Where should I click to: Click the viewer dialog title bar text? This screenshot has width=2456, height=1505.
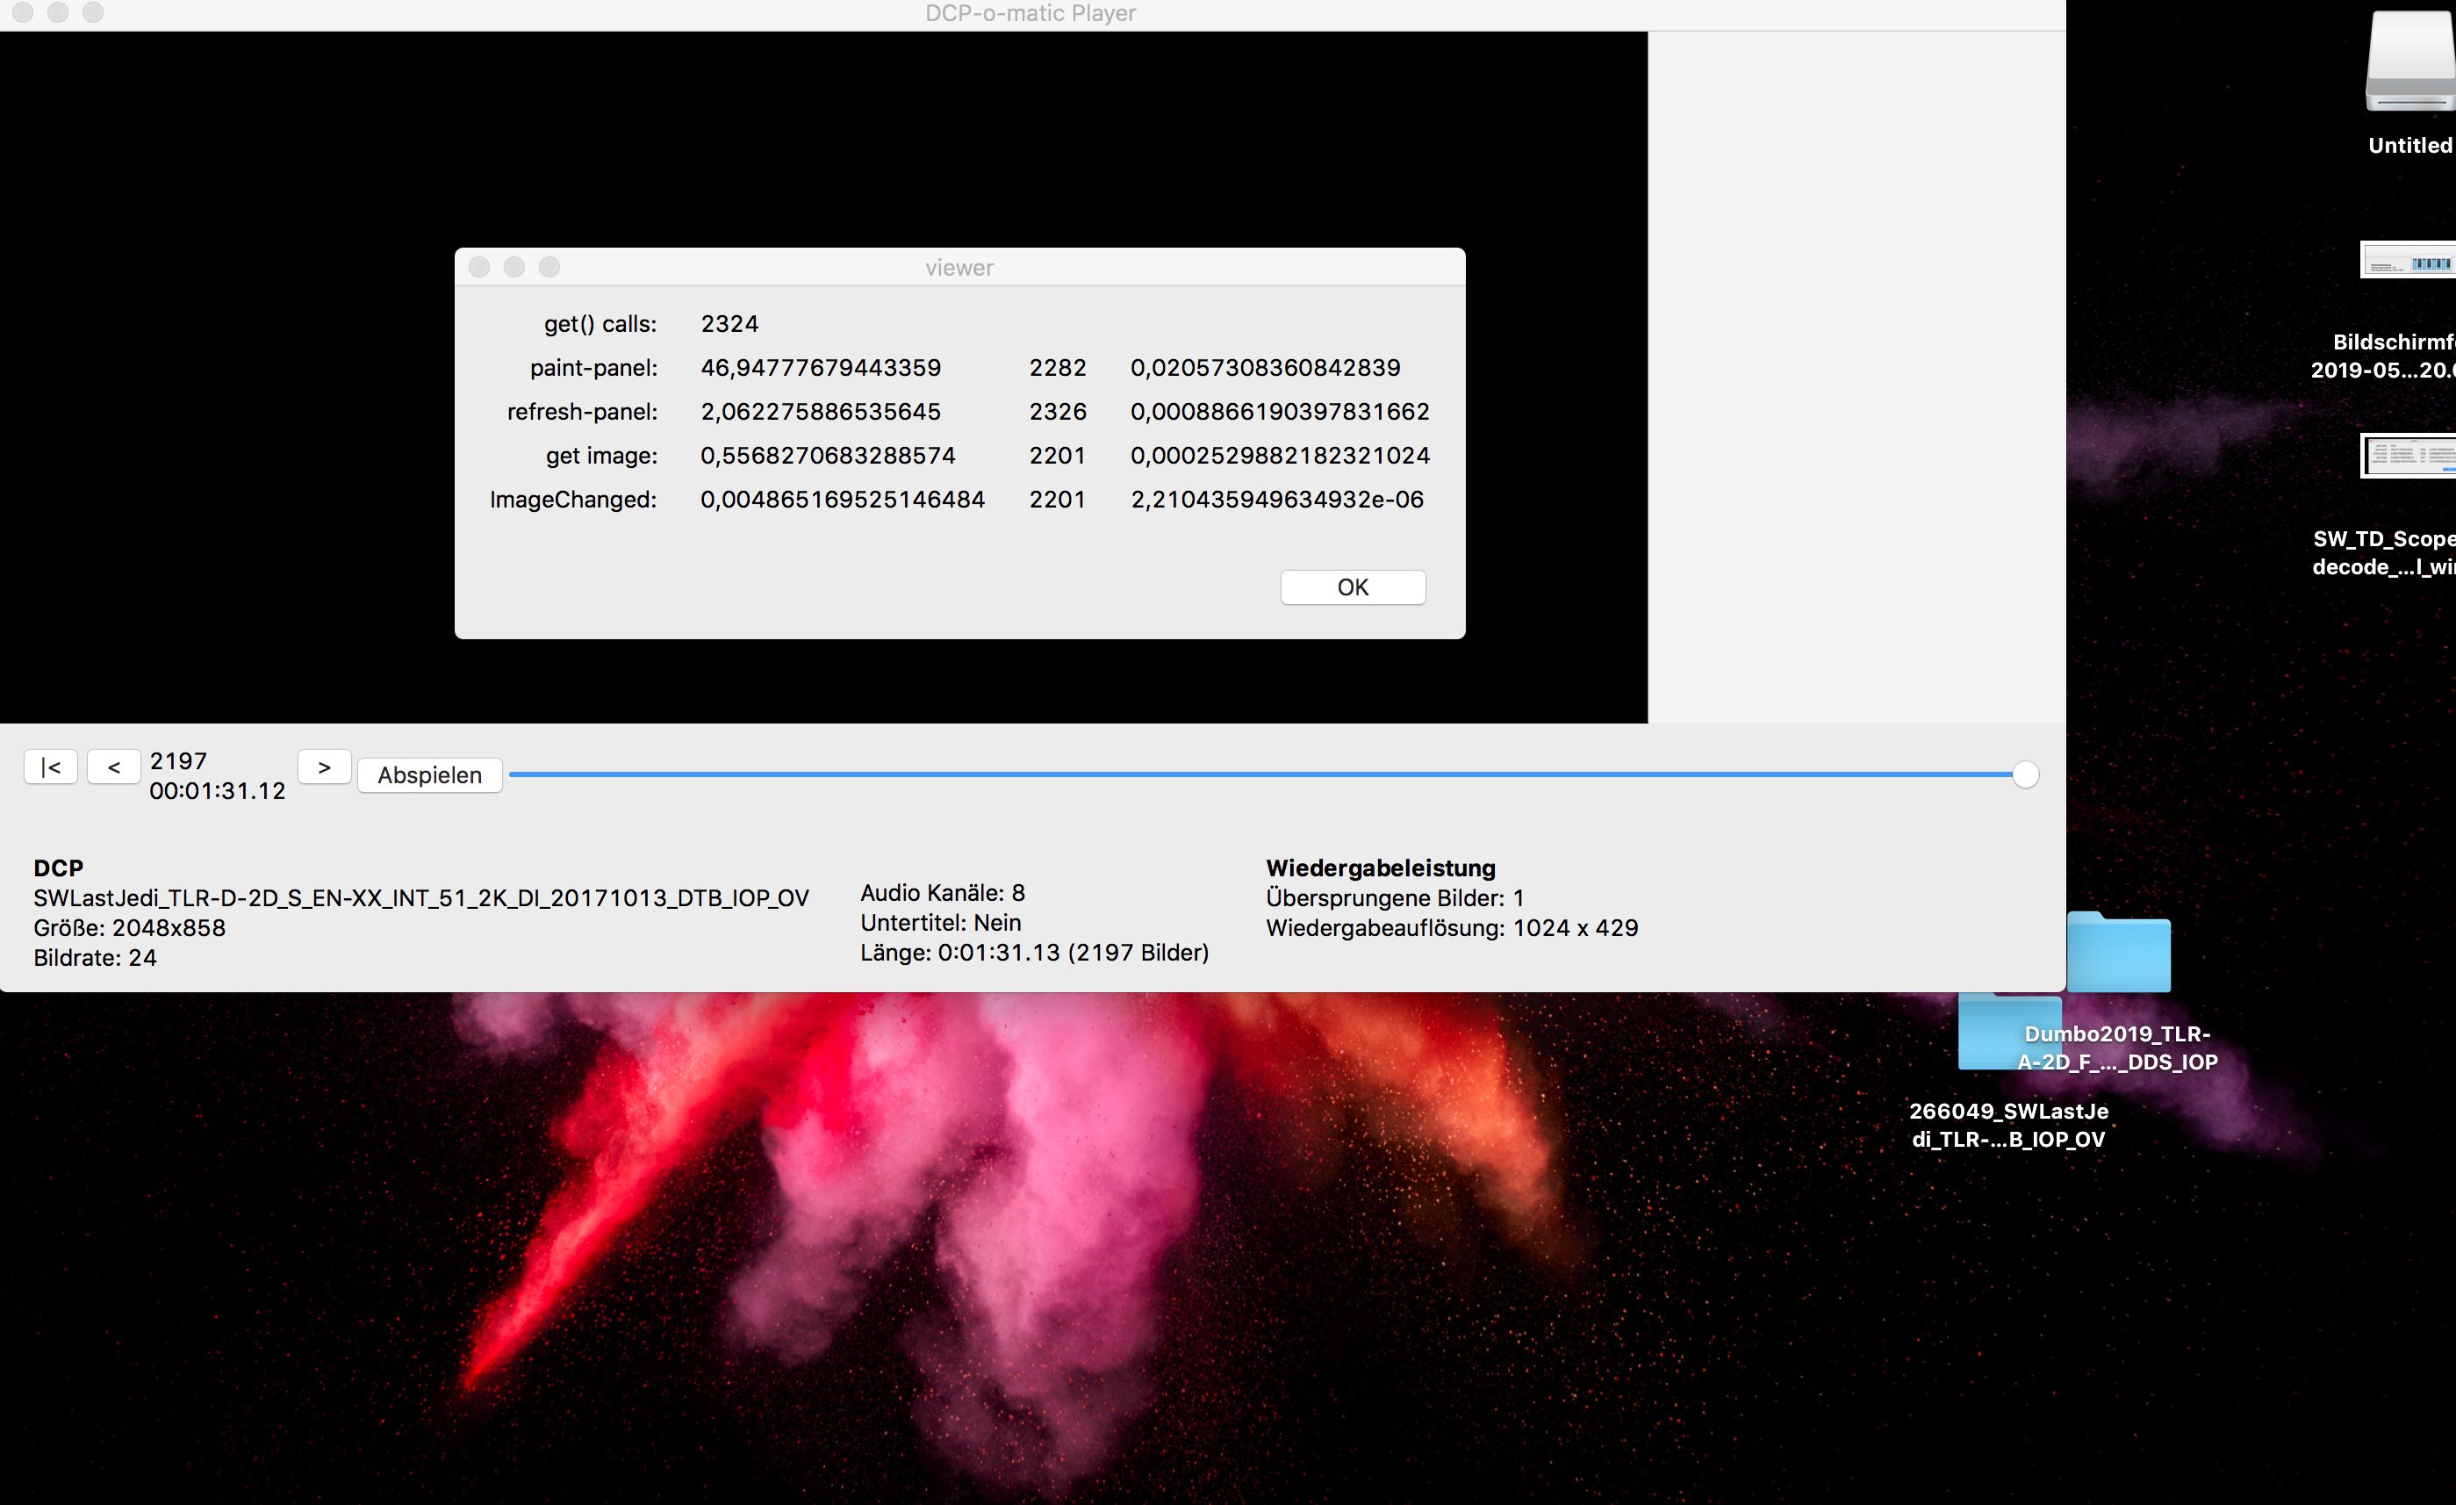959,267
